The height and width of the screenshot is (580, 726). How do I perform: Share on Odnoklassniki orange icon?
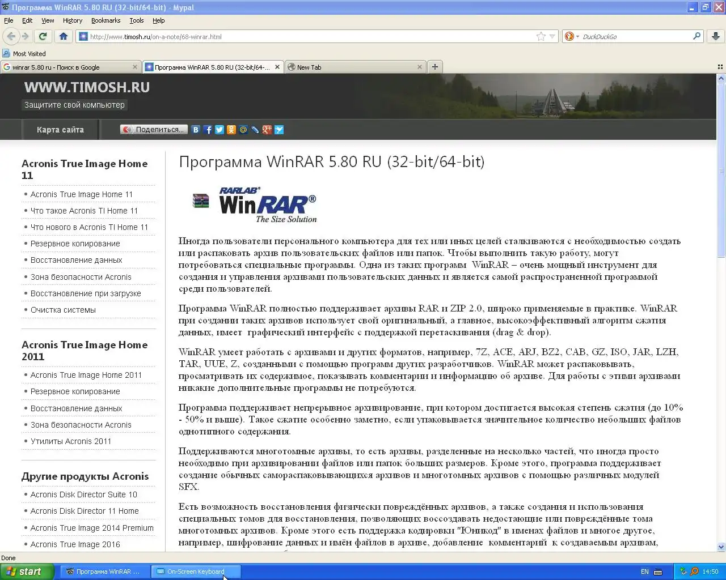231,130
